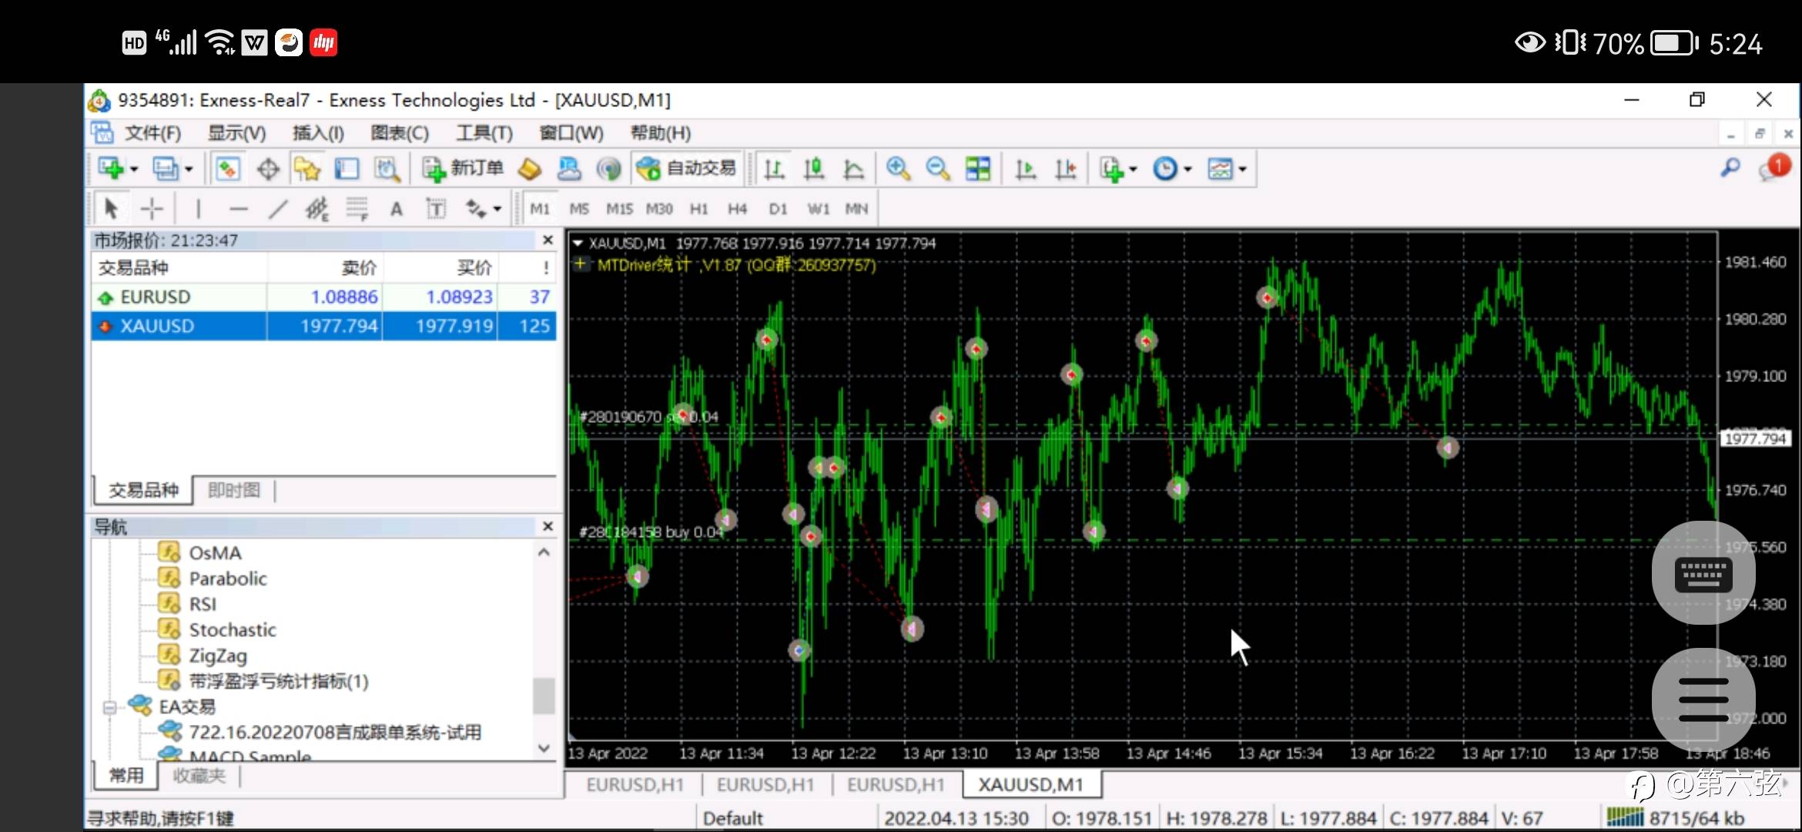Open the templates dropdown arrow
The height and width of the screenshot is (832, 1802).
(1242, 169)
